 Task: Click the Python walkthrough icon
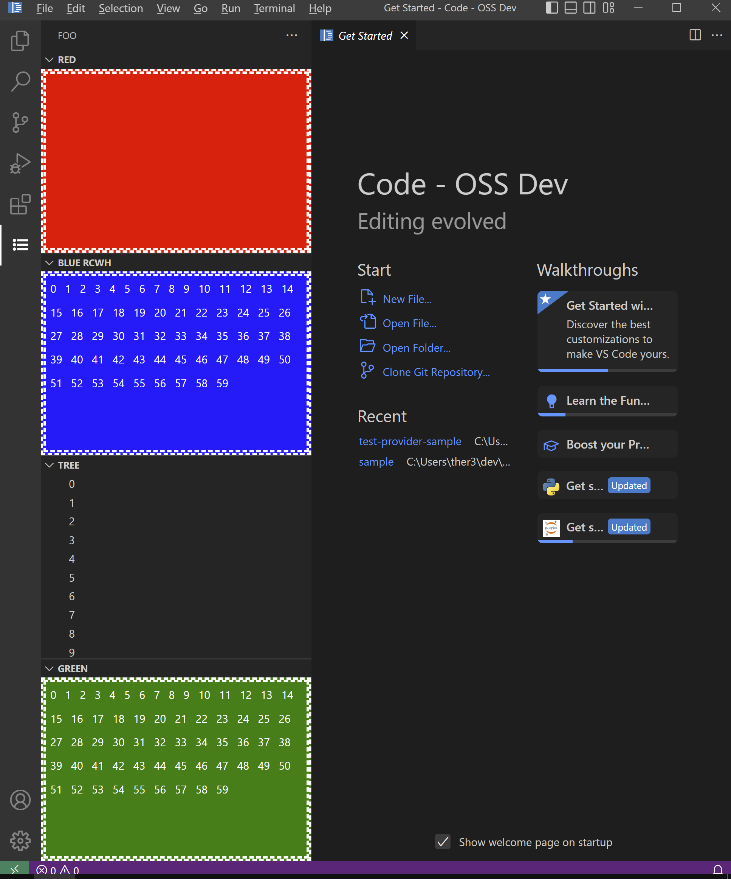point(551,487)
